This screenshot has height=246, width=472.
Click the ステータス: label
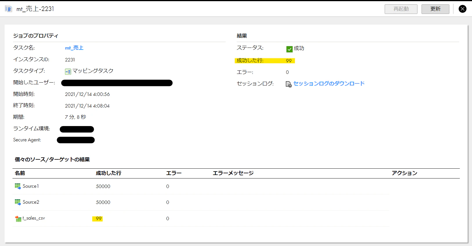tap(250, 48)
